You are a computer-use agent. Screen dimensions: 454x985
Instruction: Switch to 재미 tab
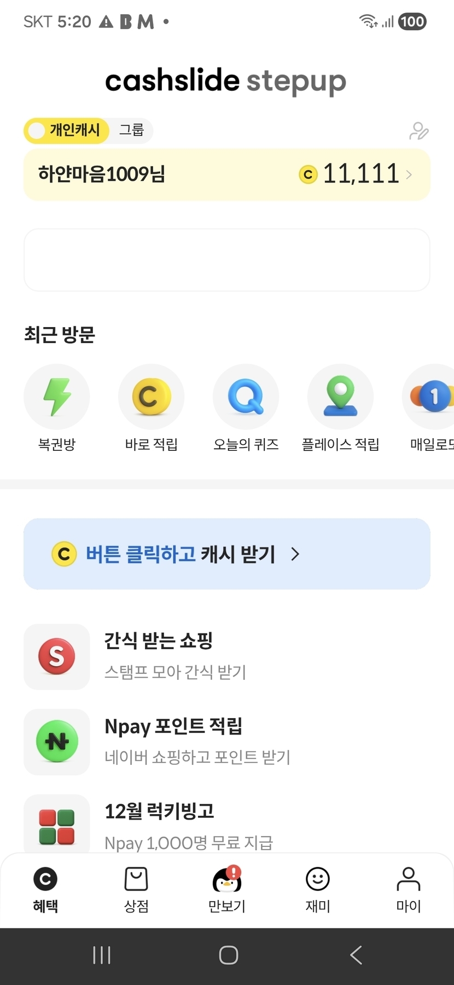(318, 889)
